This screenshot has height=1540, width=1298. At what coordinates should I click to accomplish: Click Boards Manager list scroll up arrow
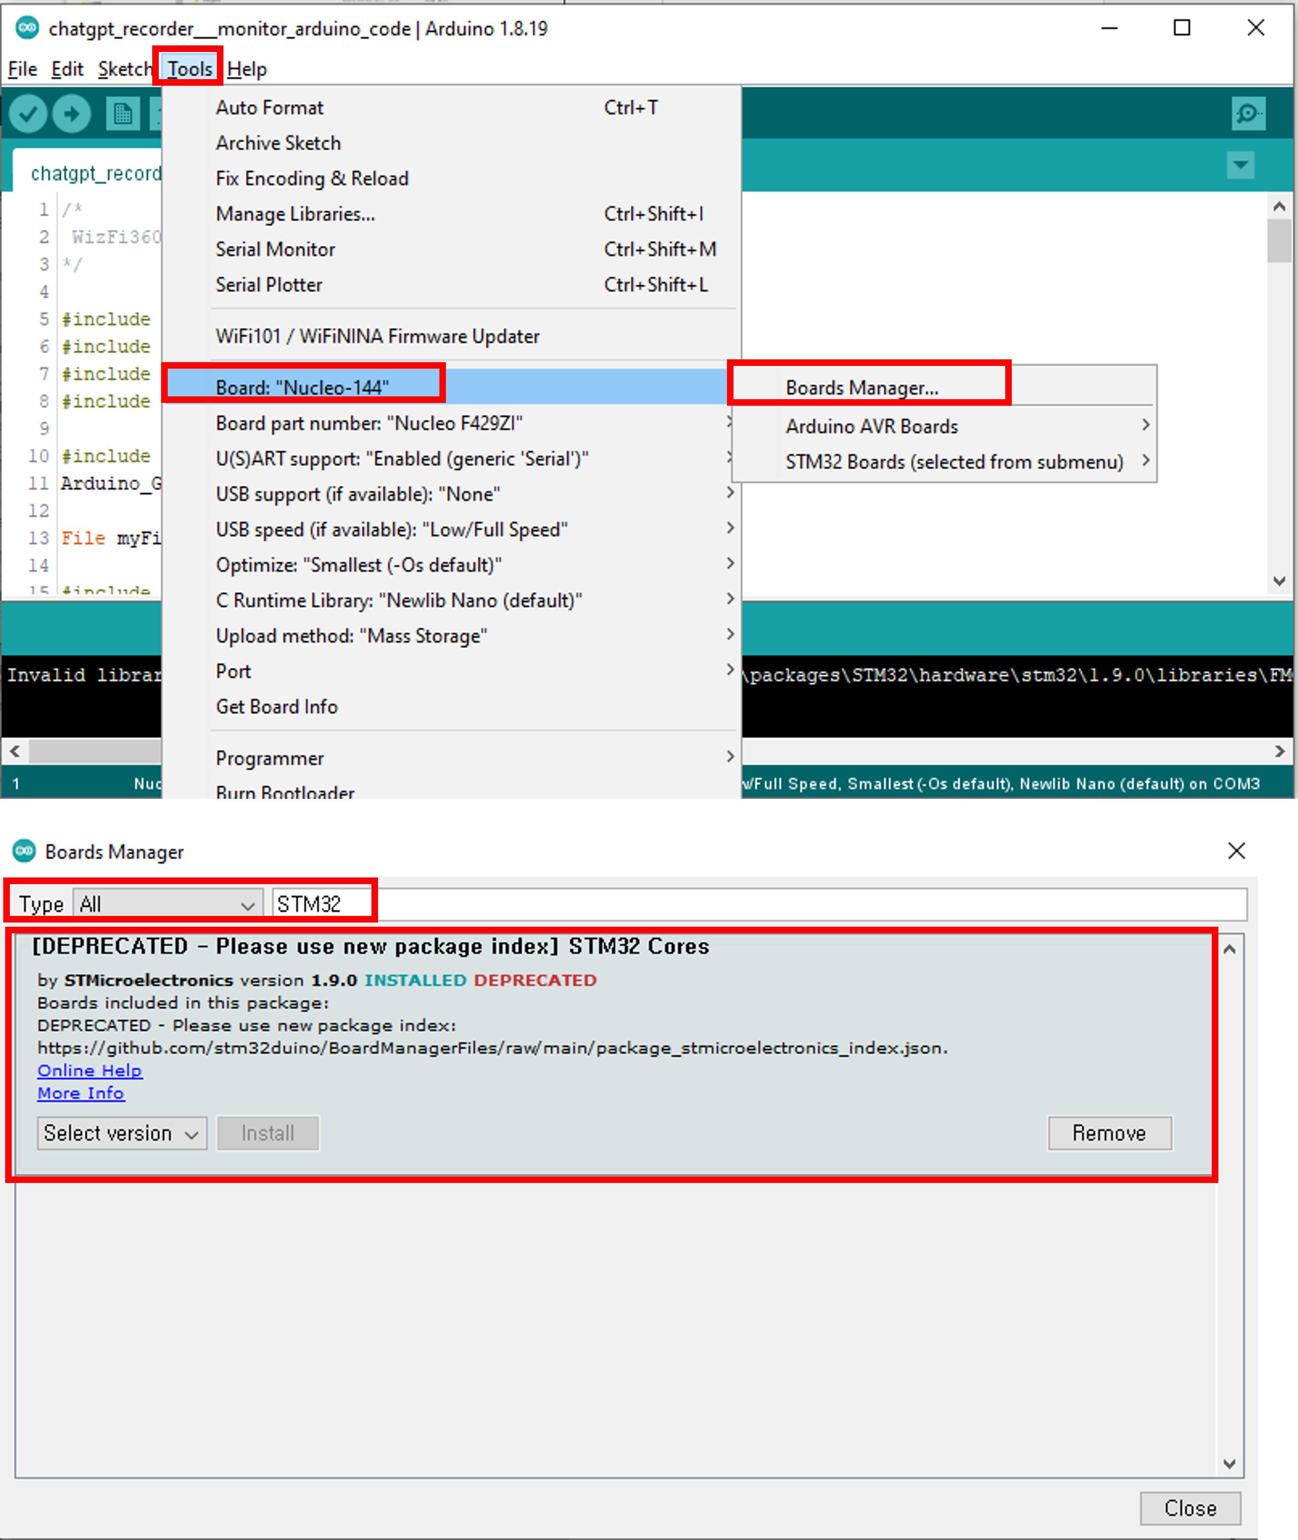pos(1229,948)
